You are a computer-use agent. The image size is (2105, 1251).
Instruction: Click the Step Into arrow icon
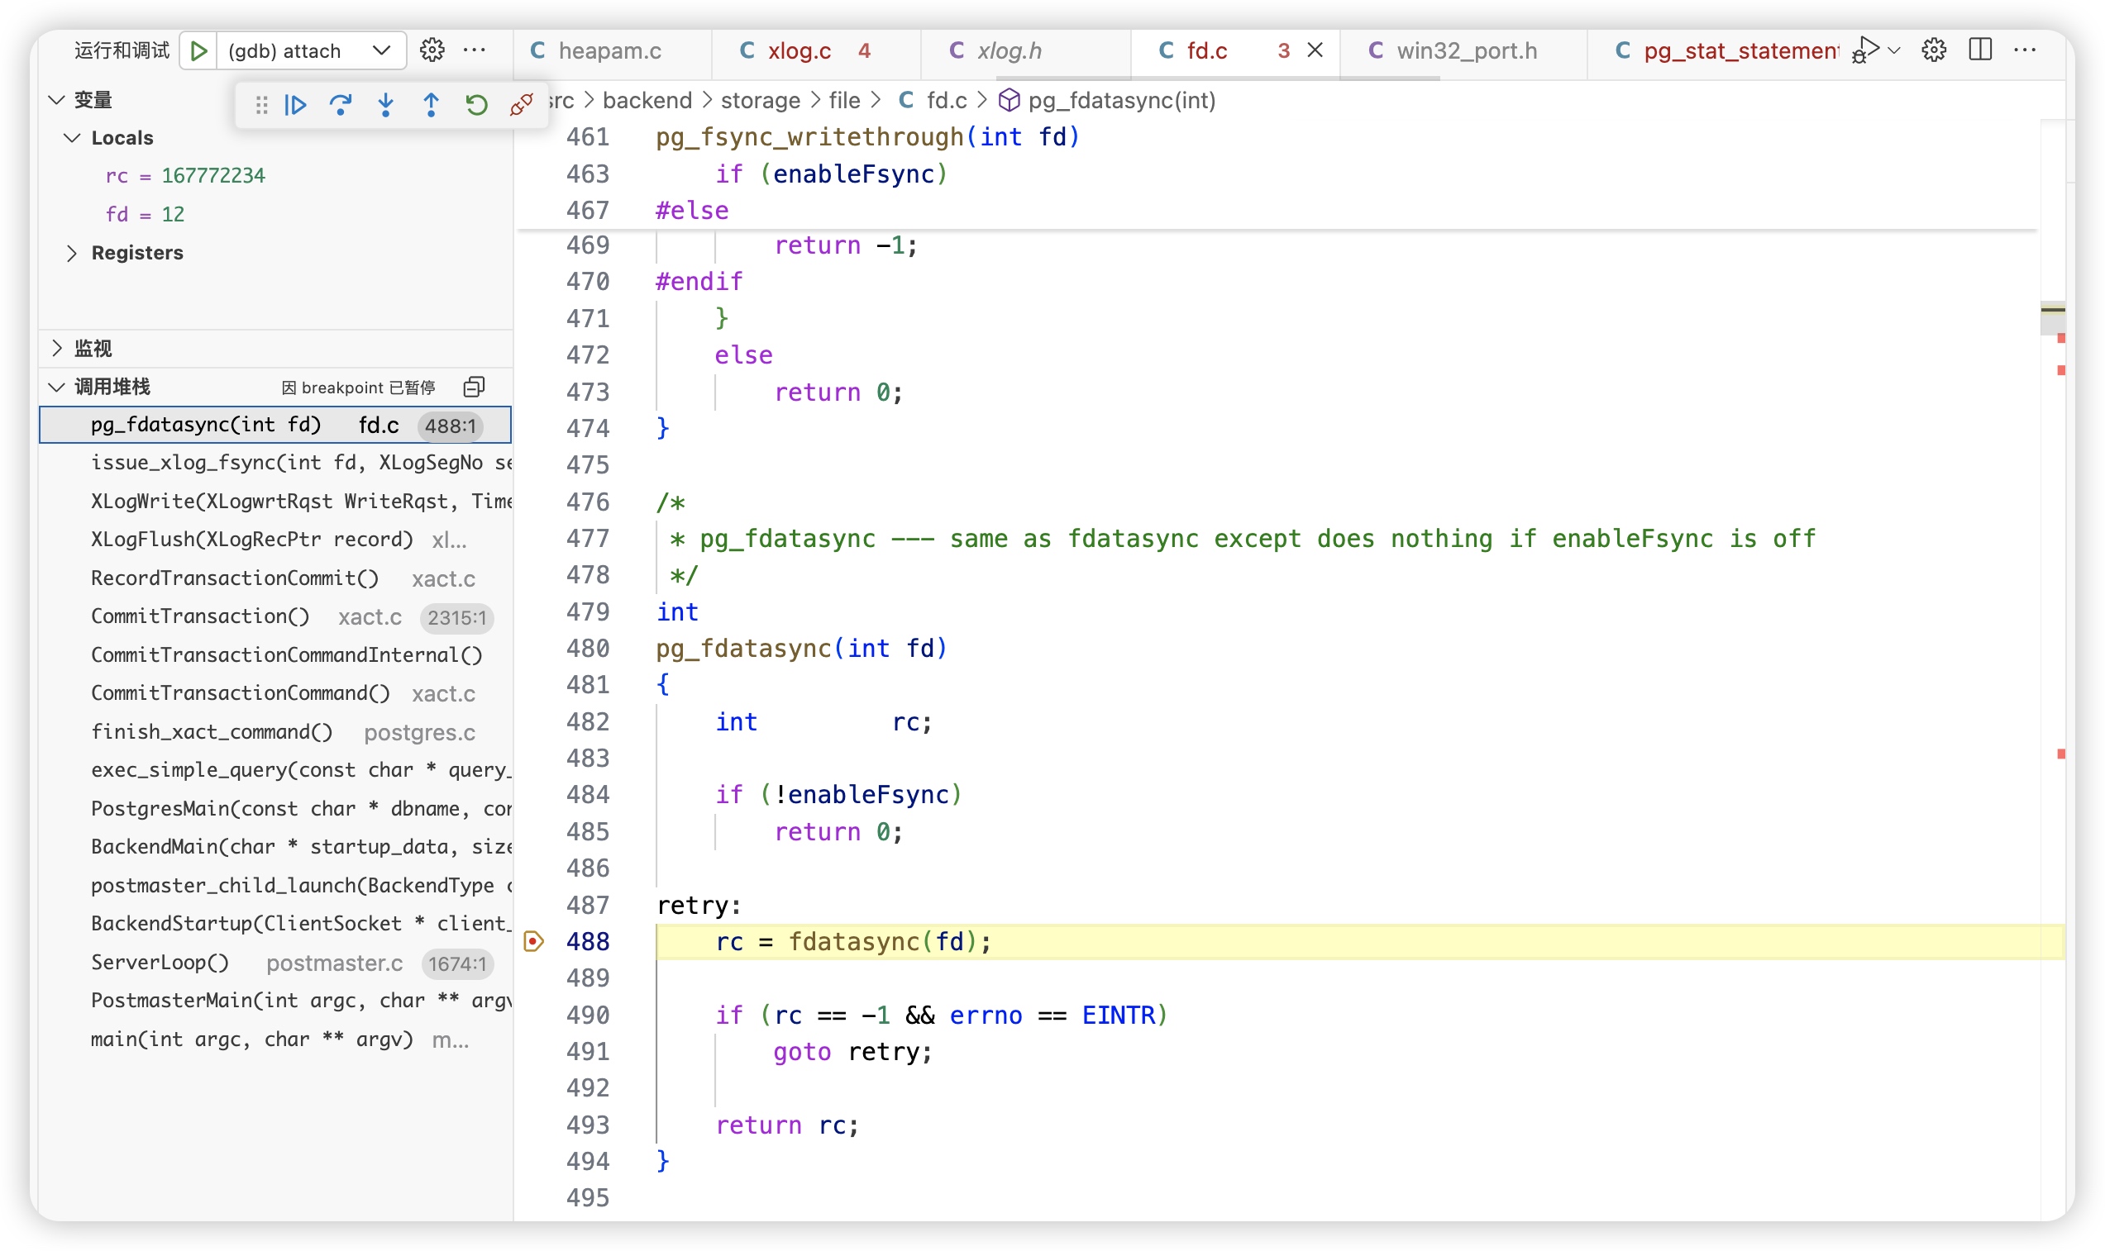pos(385,105)
